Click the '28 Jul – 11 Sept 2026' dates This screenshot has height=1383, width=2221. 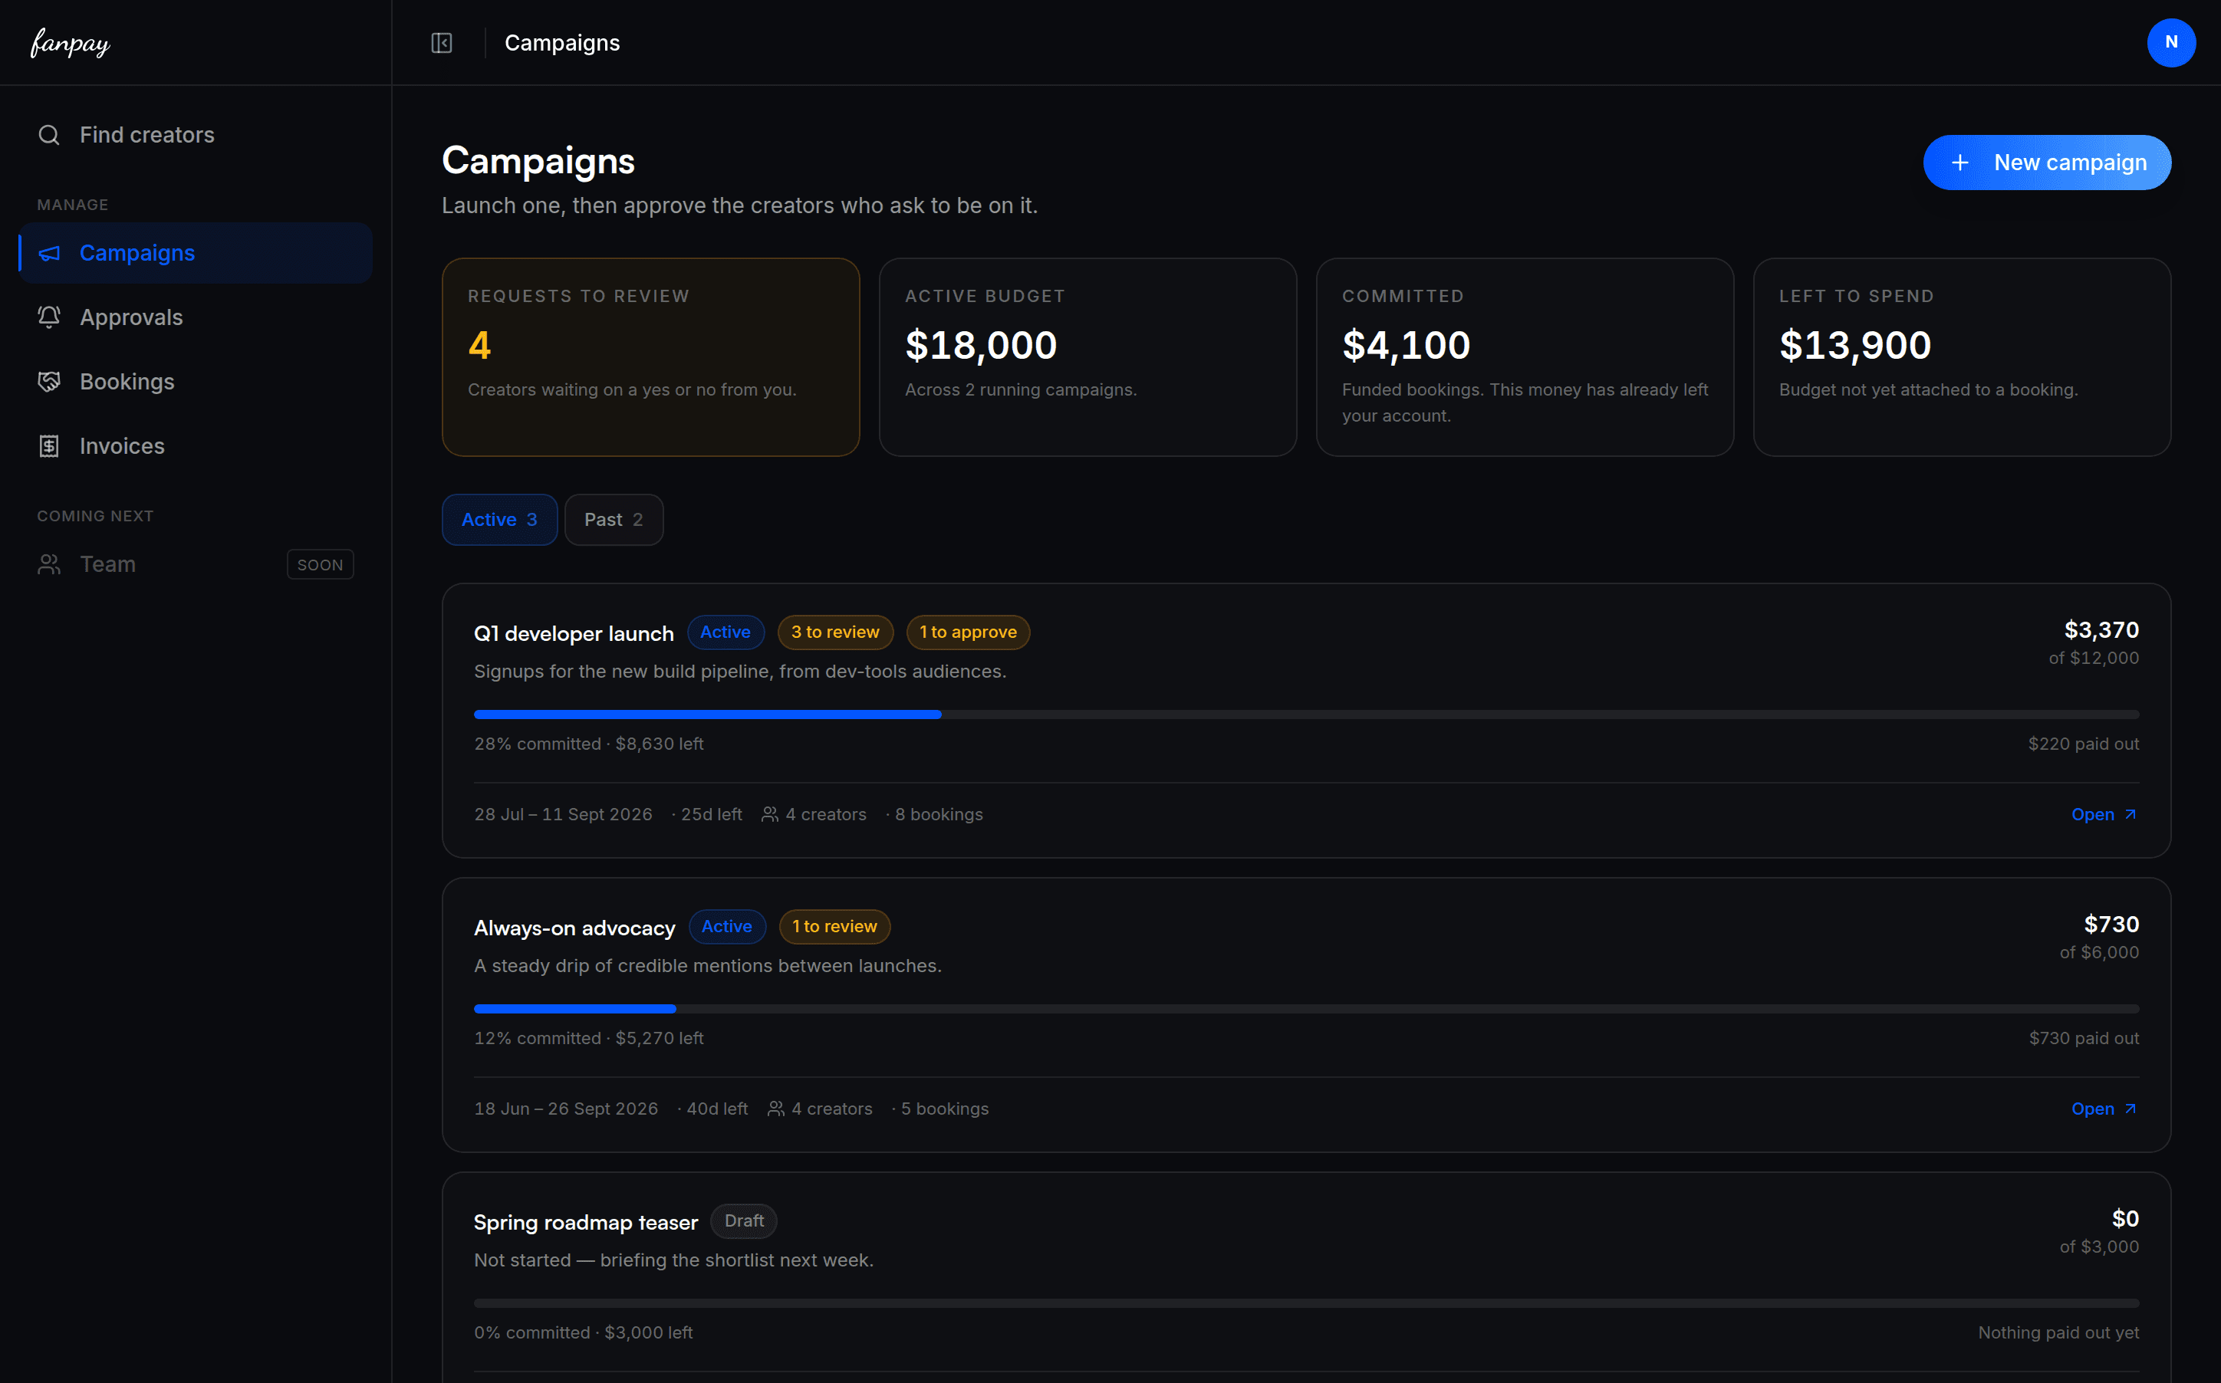(x=564, y=814)
